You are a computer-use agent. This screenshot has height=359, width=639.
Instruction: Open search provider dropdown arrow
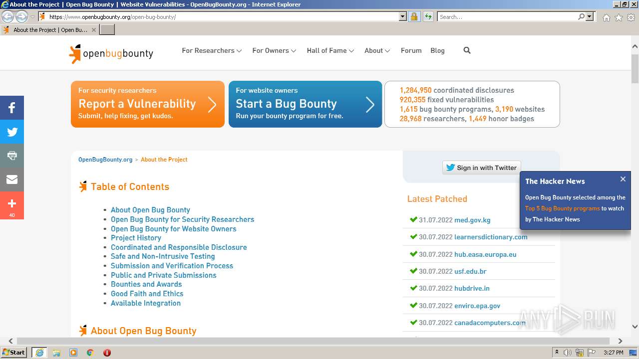pos(590,16)
